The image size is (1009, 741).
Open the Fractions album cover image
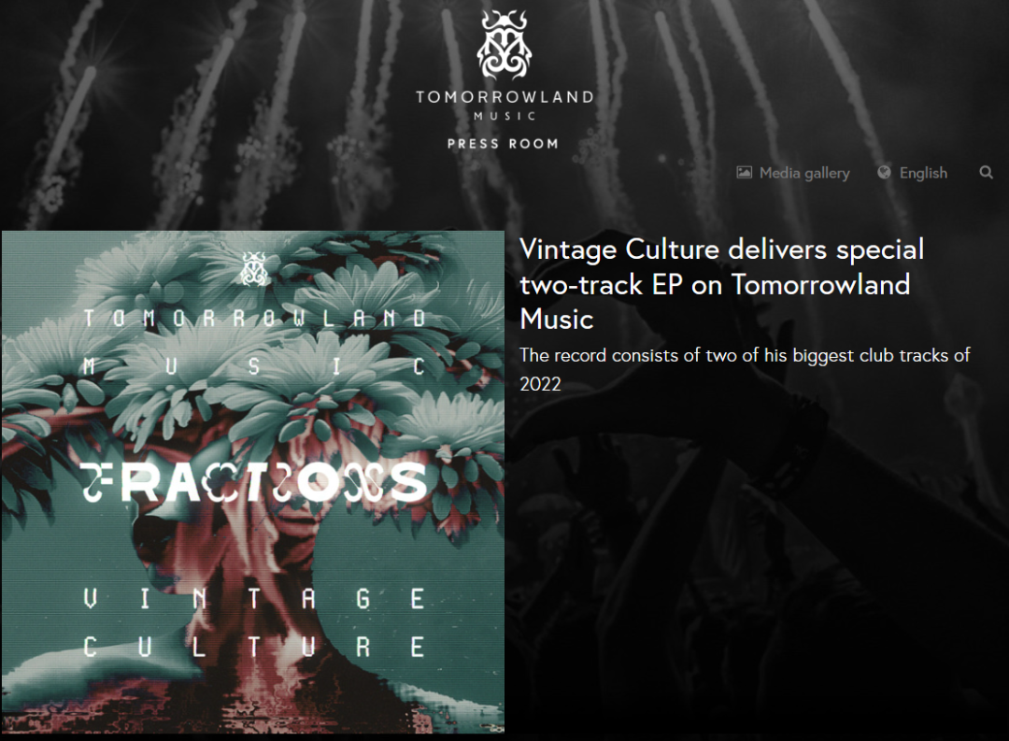(253, 481)
